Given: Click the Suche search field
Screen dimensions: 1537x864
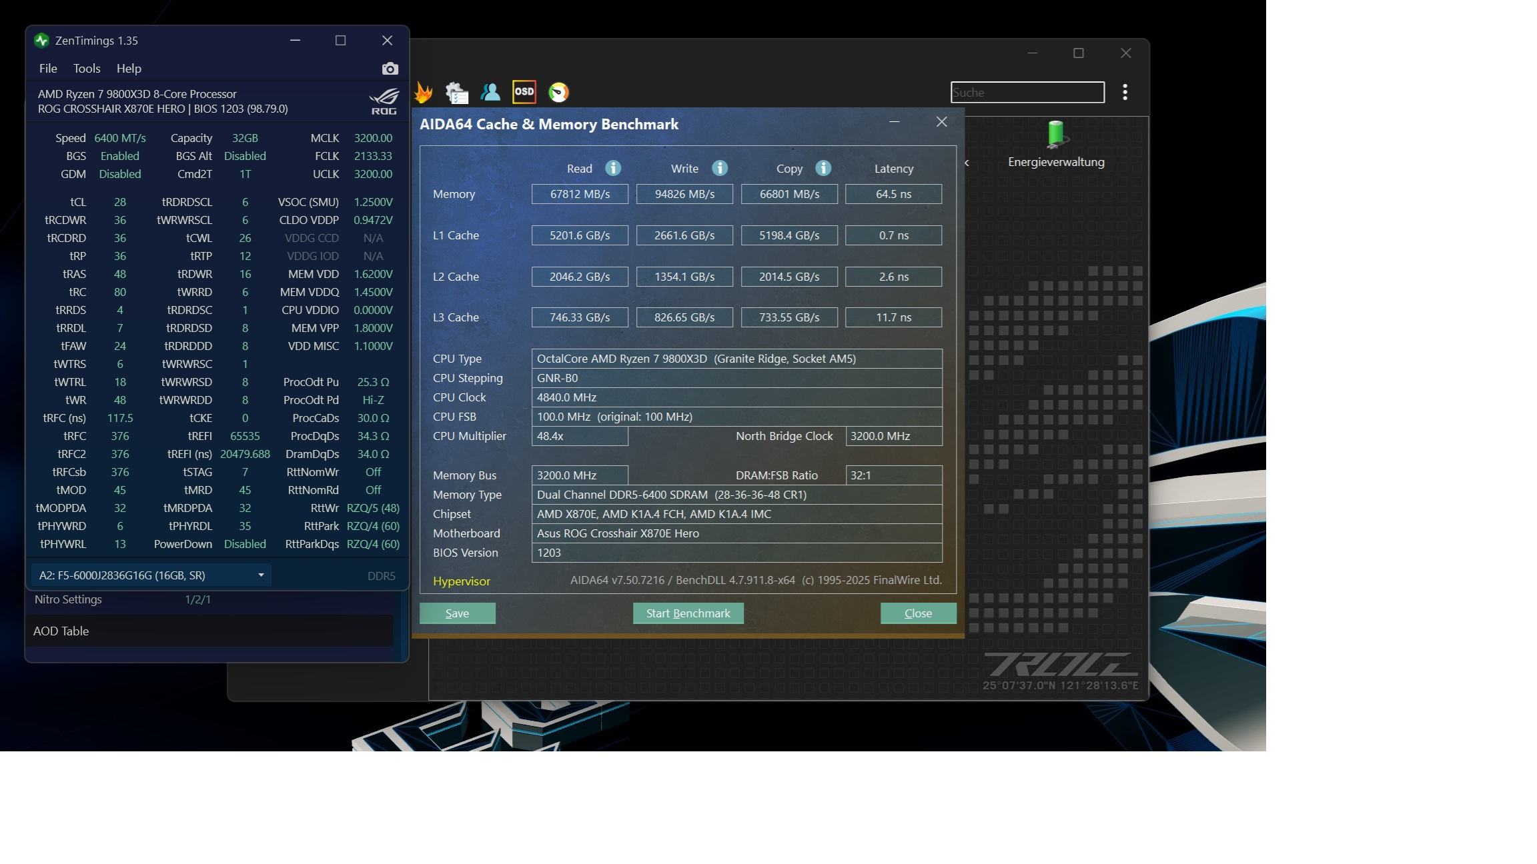Looking at the screenshot, I should [x=1027, y=93].
